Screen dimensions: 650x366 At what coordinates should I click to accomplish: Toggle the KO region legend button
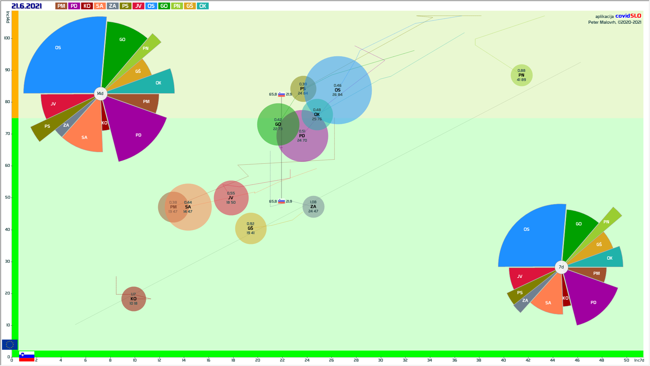click(x=87, y=6)
